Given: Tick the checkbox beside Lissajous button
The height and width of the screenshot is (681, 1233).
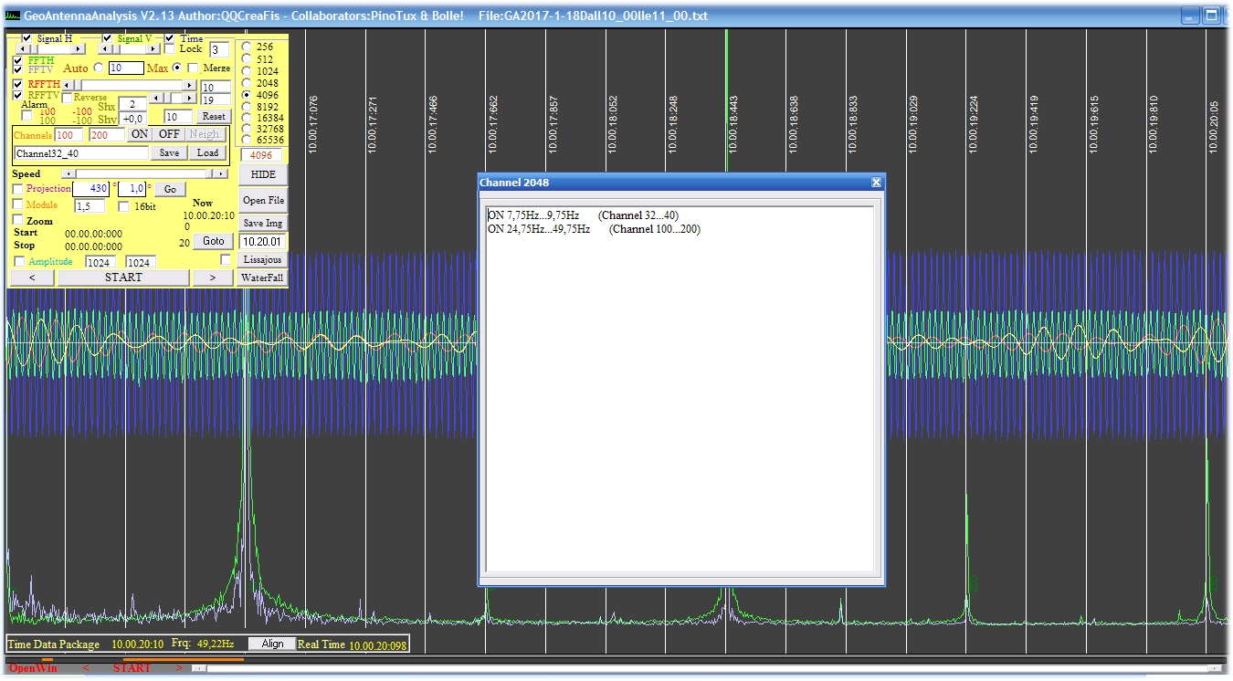Looking at the screenshot, I should 226,259.
